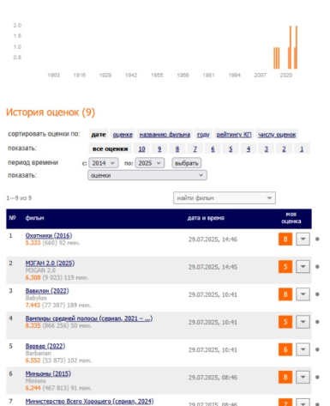The height and width of the screenshot is (406, 330).
Task: Open rating dropdown for Вампиры средней полосы
Action: [x=303, y=322]
